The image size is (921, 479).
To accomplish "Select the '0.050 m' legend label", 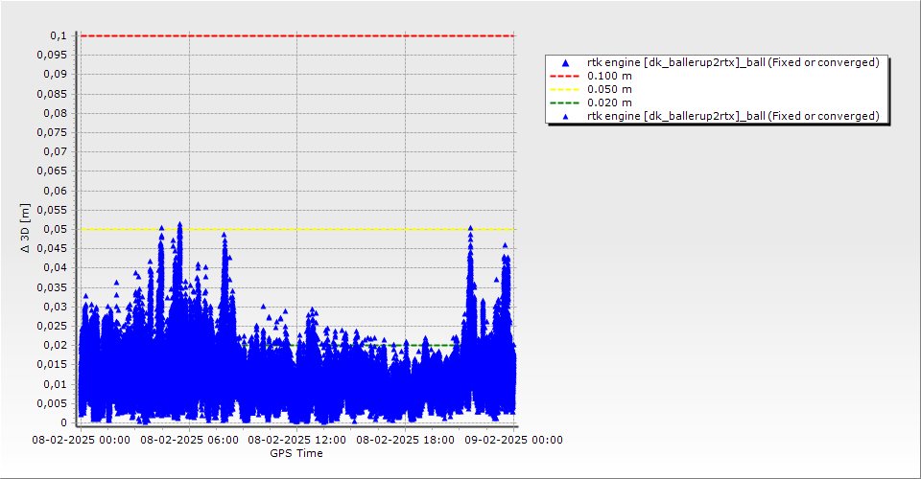I will pyautogui.click(x=610, y=90).
